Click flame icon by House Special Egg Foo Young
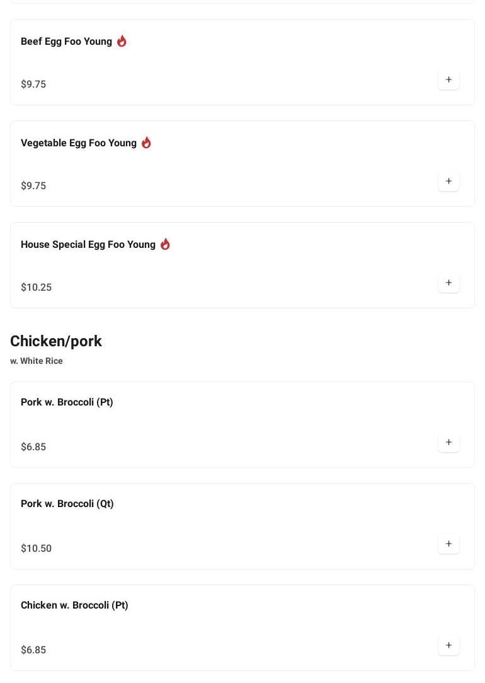The image size is (485, 683). click(x=165, y=244)
